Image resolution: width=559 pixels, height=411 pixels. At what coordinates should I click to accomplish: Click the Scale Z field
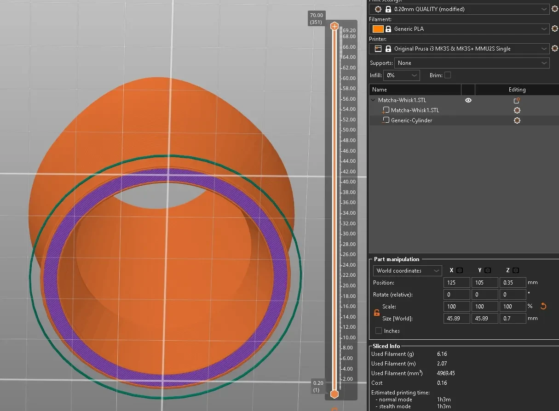[513, 307]
